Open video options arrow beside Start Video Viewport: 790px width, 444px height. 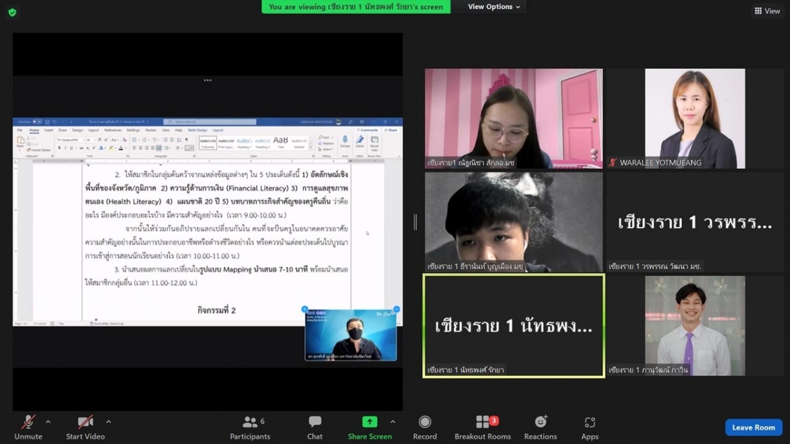tap(108, 422)
